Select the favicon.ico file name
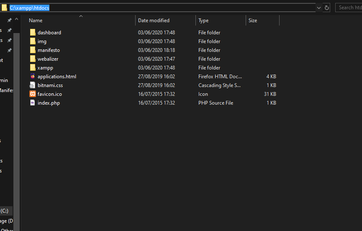 click(x=50, y=94)
